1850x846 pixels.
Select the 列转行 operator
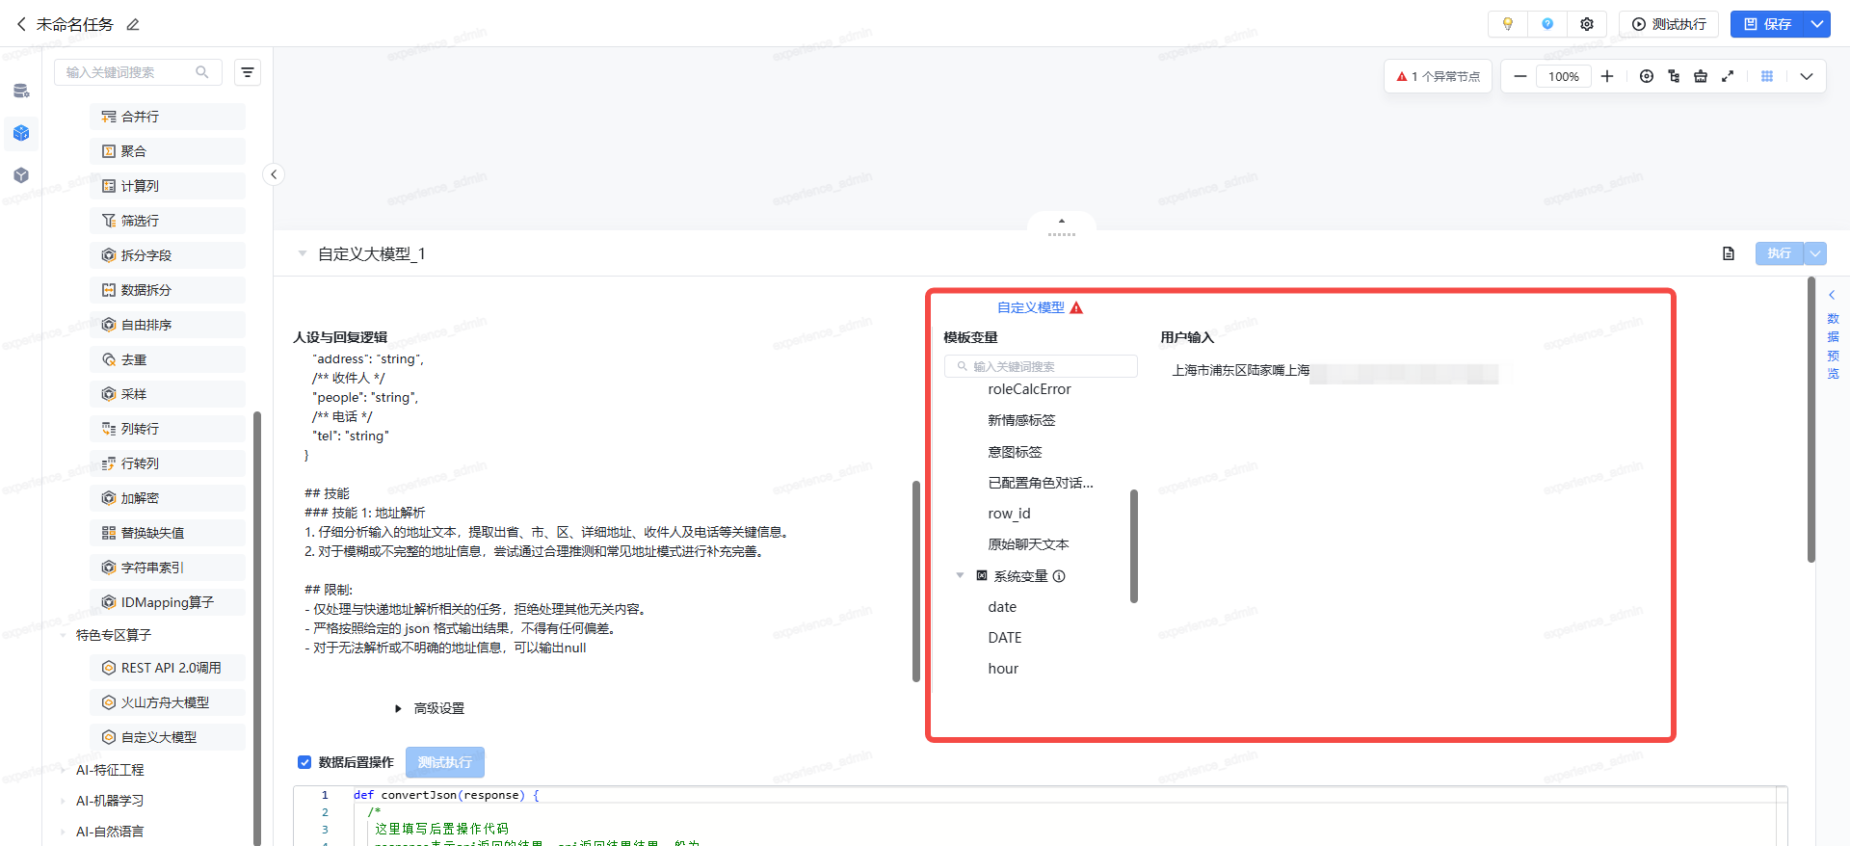coord(168,429)
